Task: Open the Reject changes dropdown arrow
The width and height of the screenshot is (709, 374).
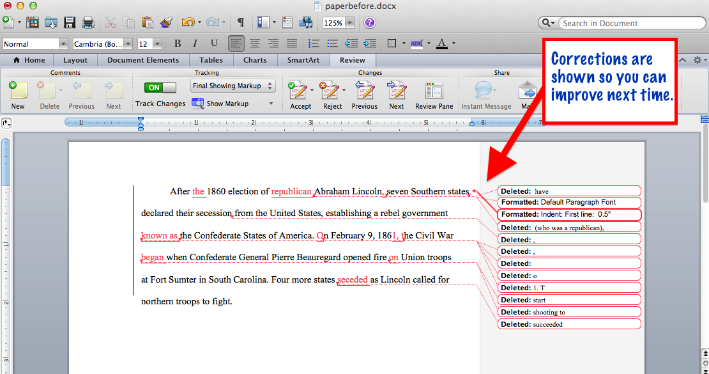Action: coord(344,91)
